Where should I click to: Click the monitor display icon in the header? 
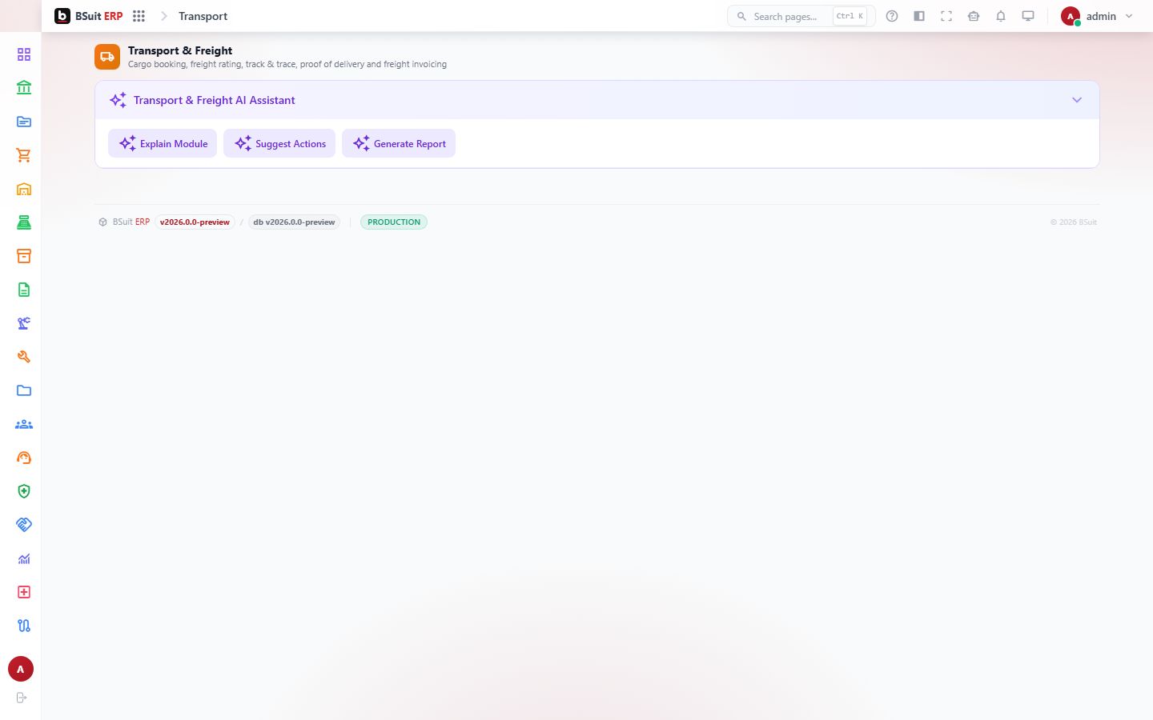pos(1028,16)
